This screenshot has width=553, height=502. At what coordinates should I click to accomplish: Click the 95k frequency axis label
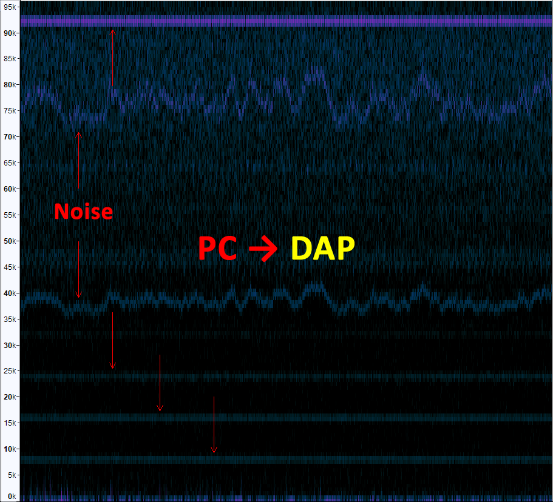point(9,7)
